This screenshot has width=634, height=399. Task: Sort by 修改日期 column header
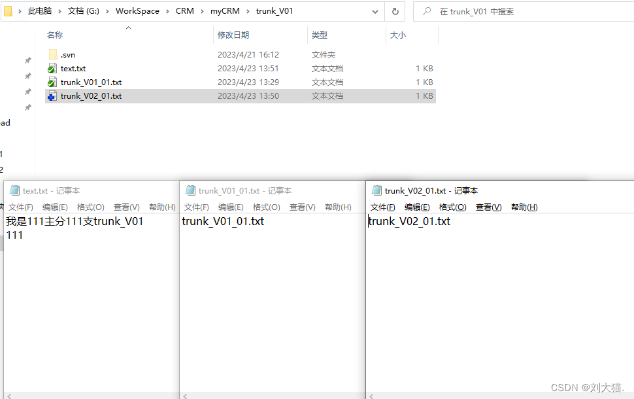[x=233, y=35]
